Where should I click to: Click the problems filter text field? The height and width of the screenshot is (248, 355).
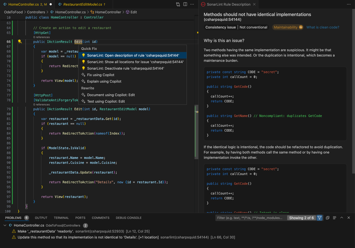tap(250, 218)
